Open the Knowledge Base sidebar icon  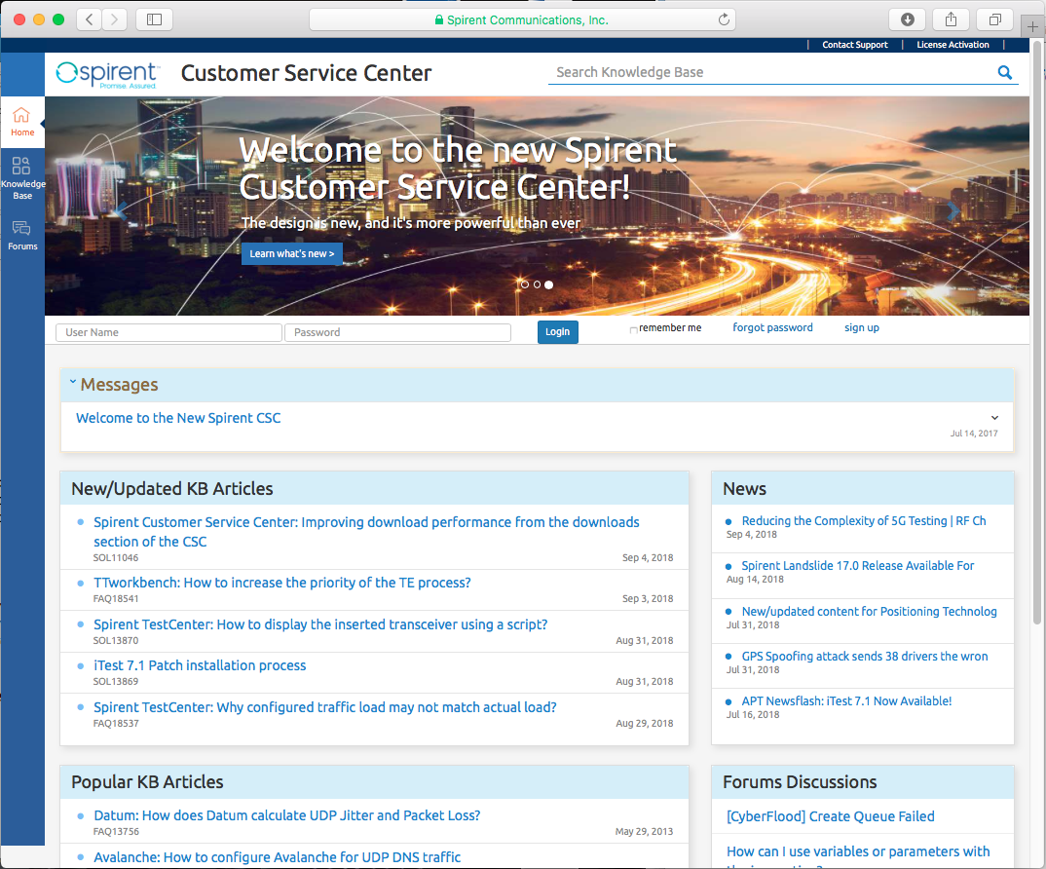tap(22, 177)
